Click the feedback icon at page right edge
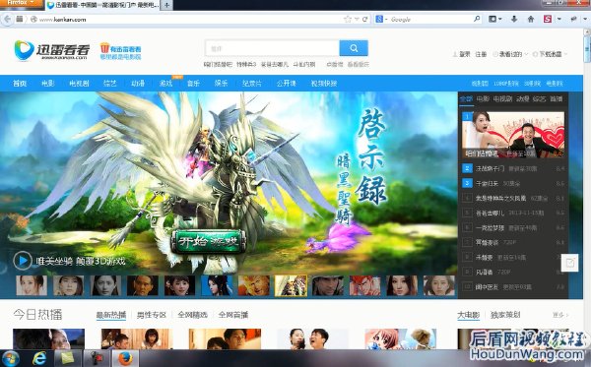The width and height of the screenshot is (591, 367). tap(570, 263)
